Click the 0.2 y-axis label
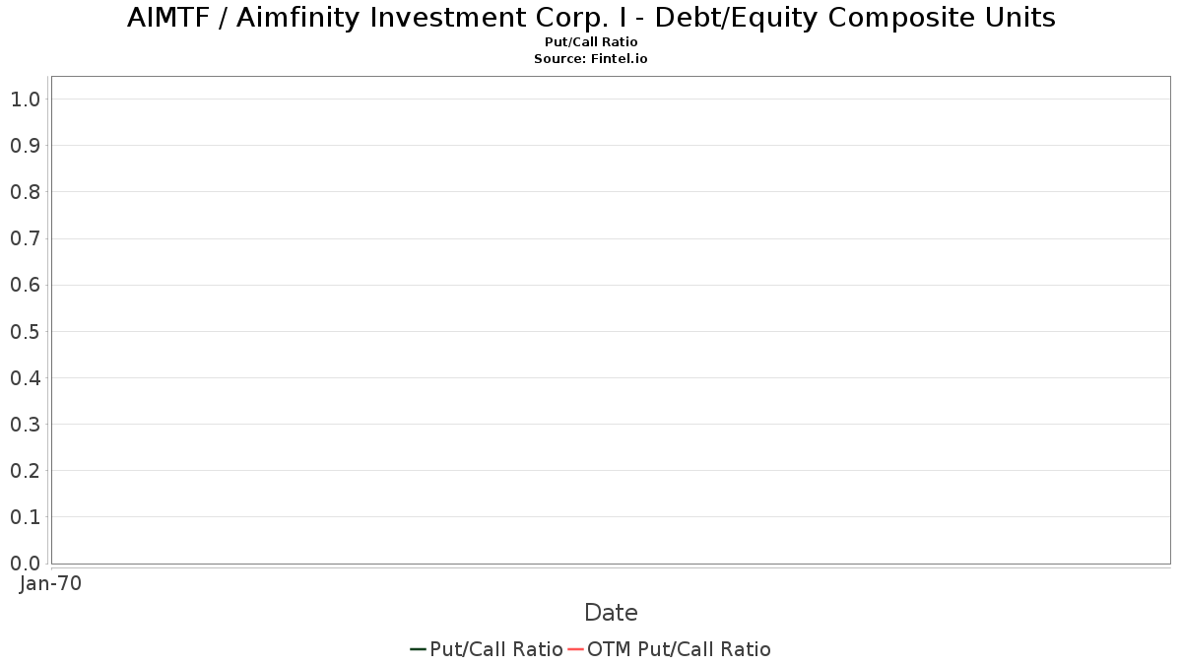This screenshot has width=1182, height=665. click(25, 470)
